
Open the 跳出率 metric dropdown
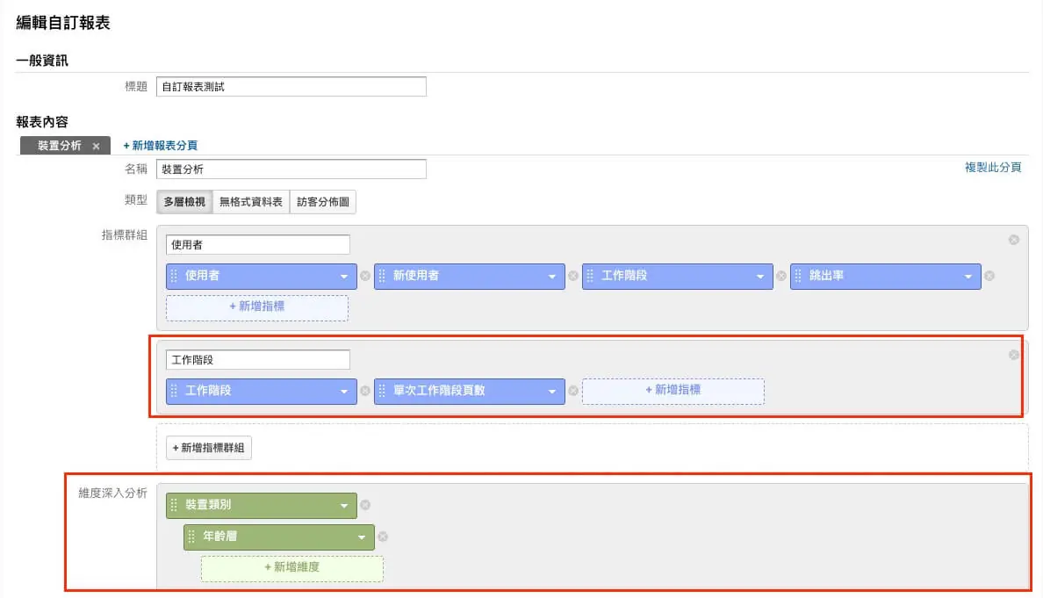point(967,277)
